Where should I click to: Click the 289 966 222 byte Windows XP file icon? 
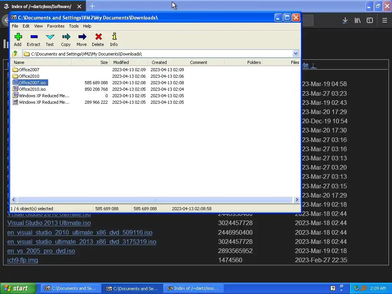(15, 102)
